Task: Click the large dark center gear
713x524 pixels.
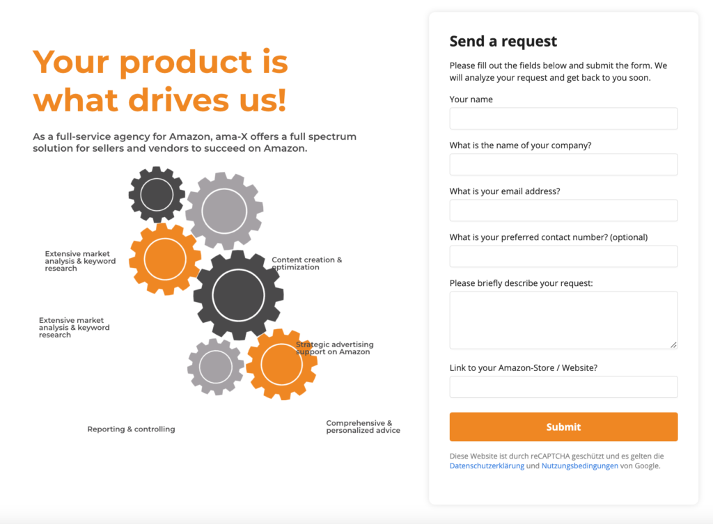Action: pos(238,295)
